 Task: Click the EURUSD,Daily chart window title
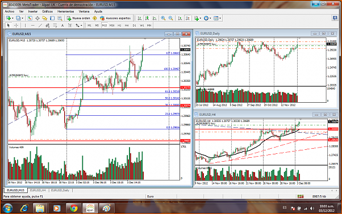click(210, 33)
